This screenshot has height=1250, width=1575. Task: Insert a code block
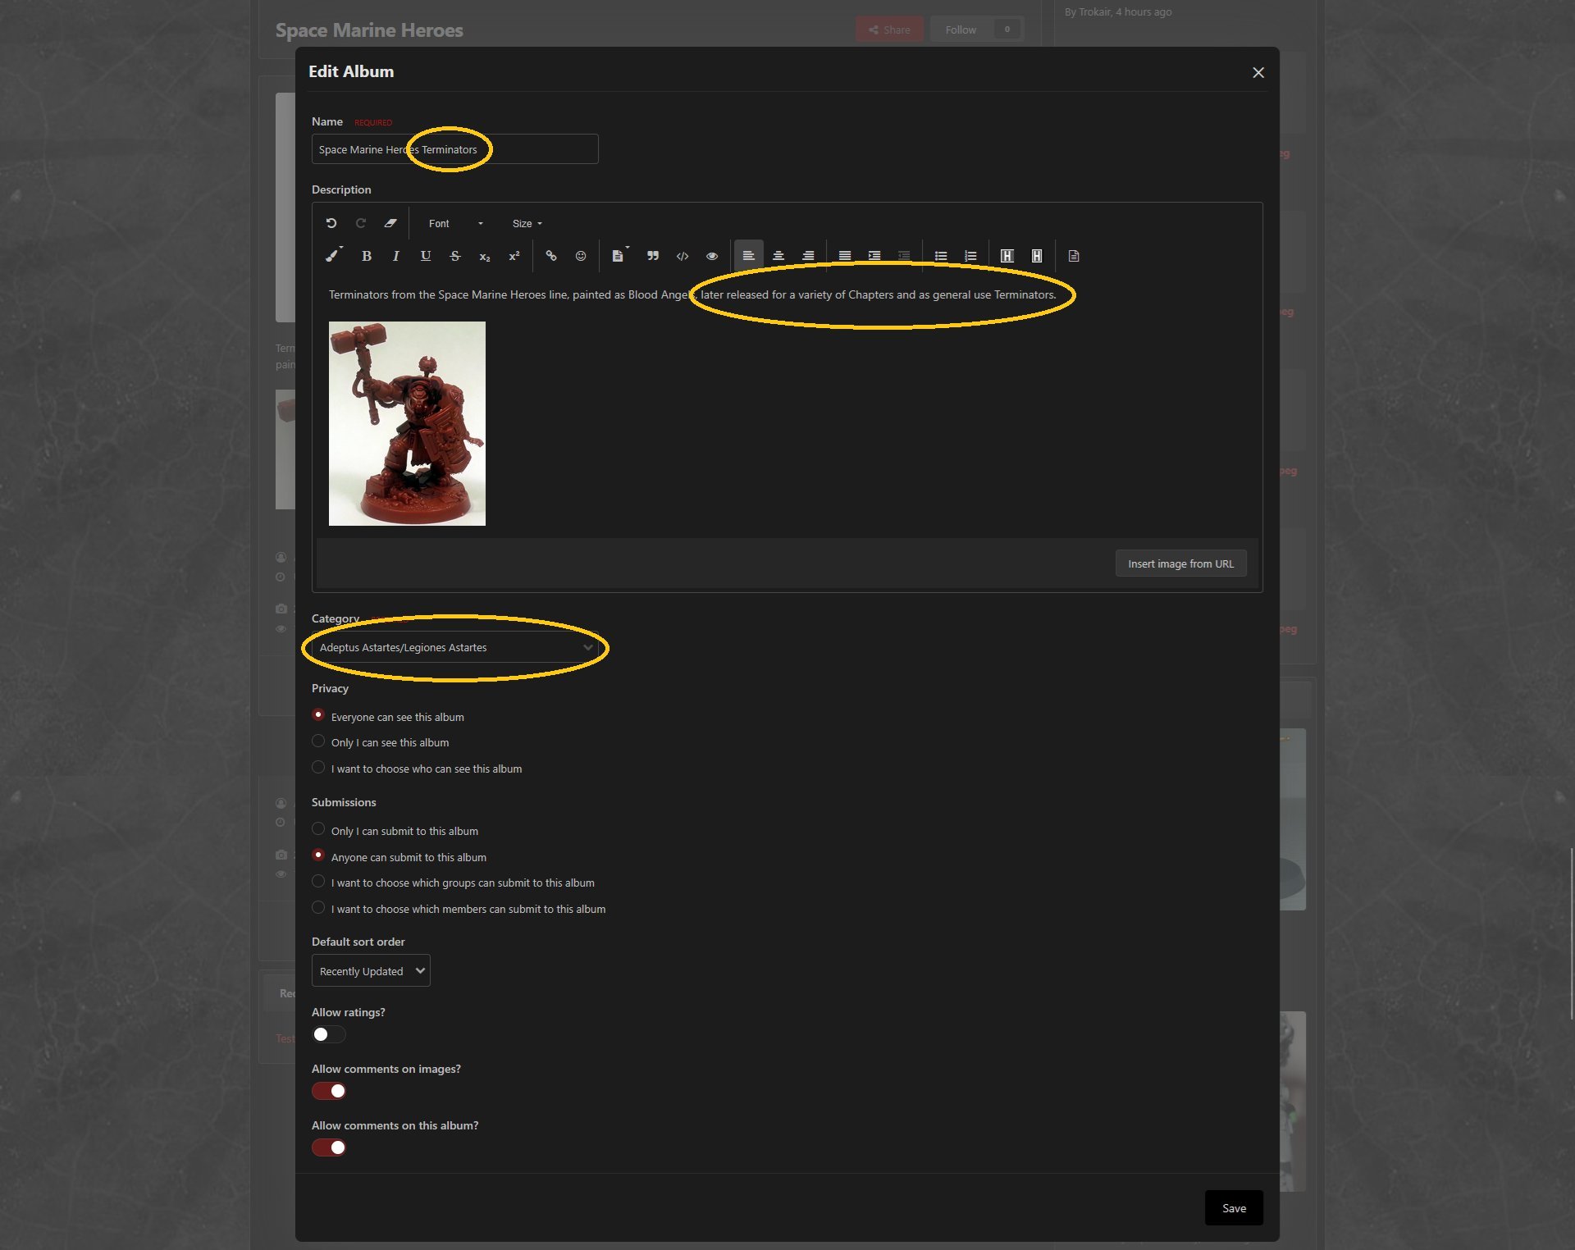[x=682, y=256]
